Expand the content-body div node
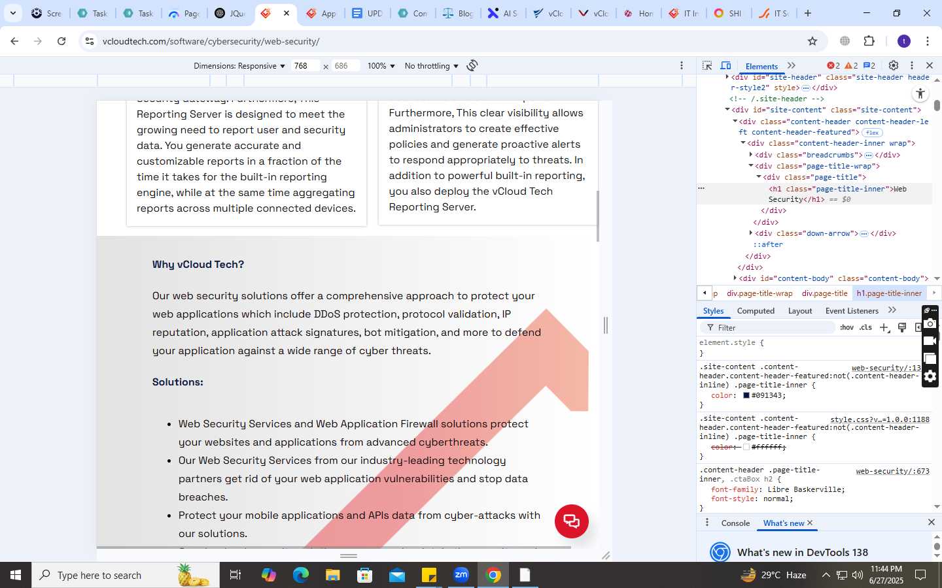This screenshot has width=942, height=588. point(735,278)
